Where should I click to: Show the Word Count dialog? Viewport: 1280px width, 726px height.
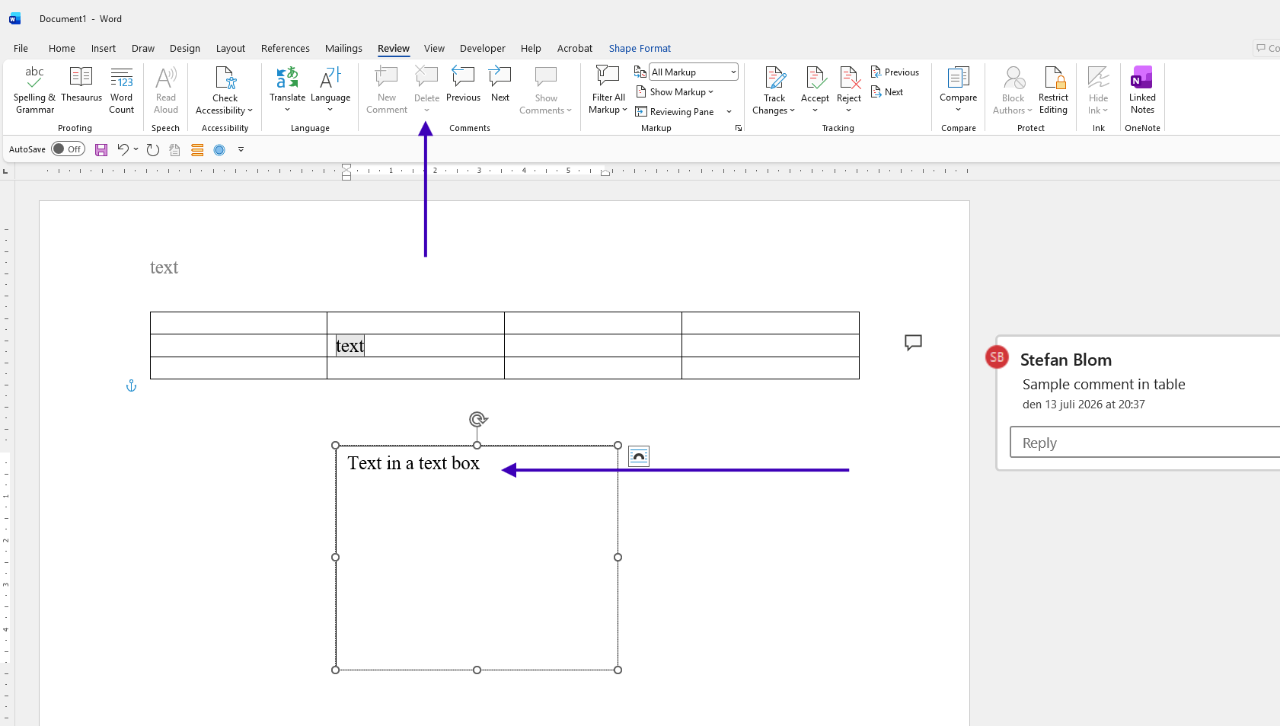point(122,90)
